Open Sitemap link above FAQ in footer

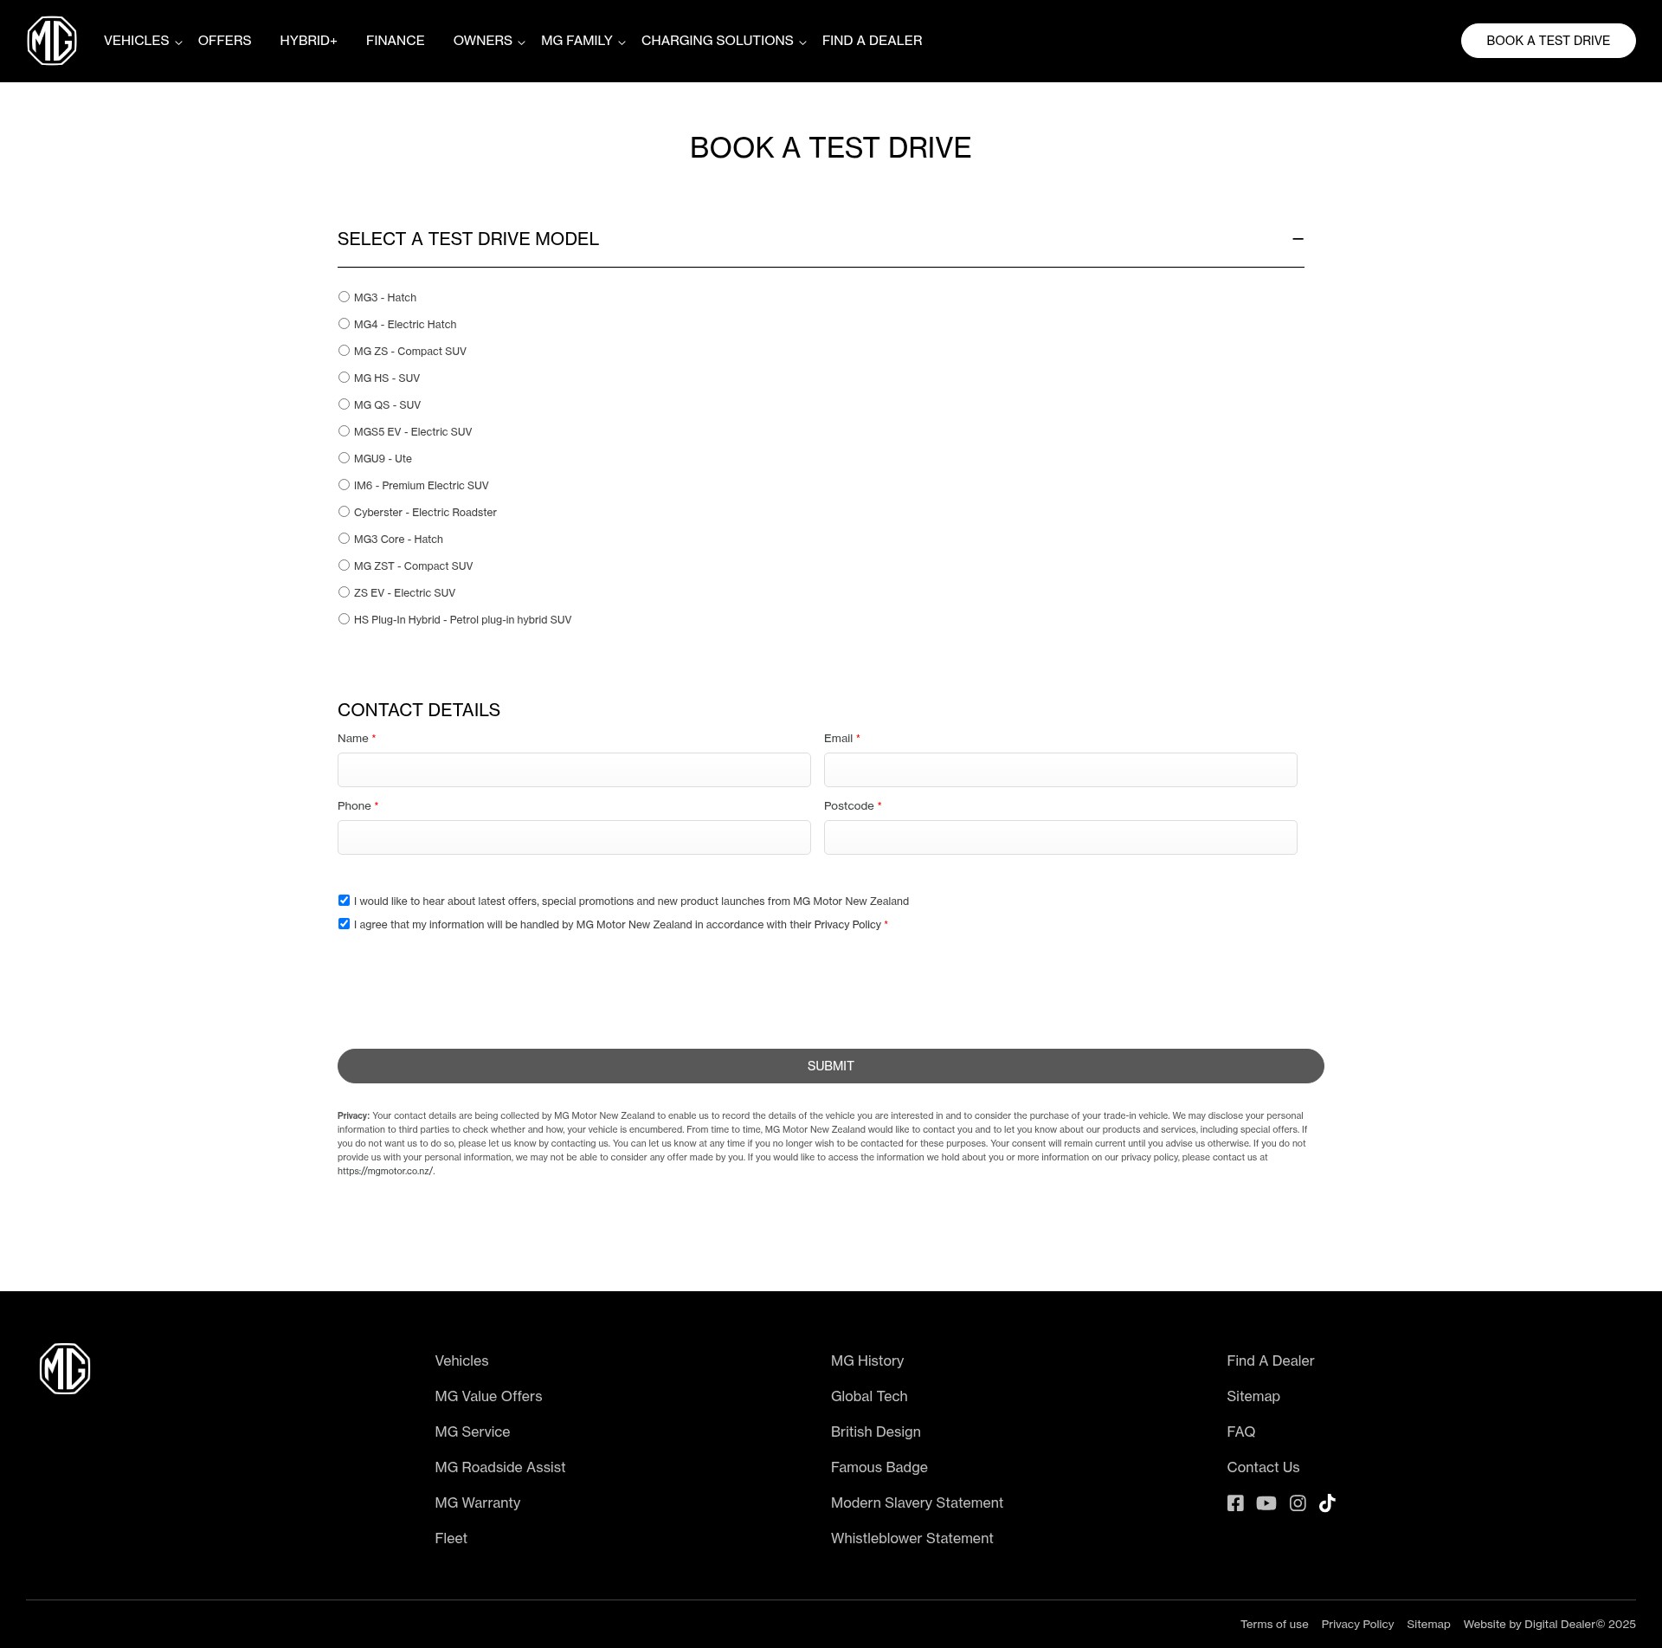1253,1397
